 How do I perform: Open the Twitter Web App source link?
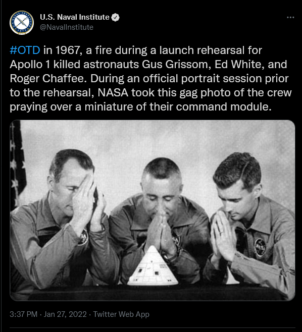(121, 314)
